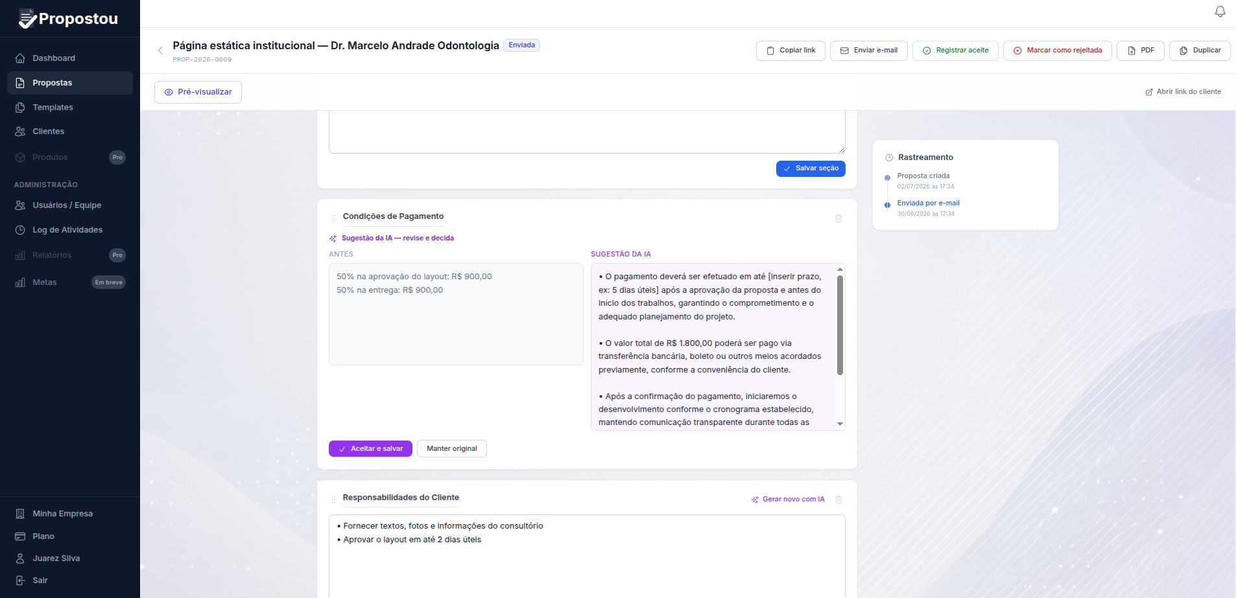Image resolution: width=1236 pixels, height=598 pixels.
Task: Open Relatórios Pro item
Action: coord(70,255)
